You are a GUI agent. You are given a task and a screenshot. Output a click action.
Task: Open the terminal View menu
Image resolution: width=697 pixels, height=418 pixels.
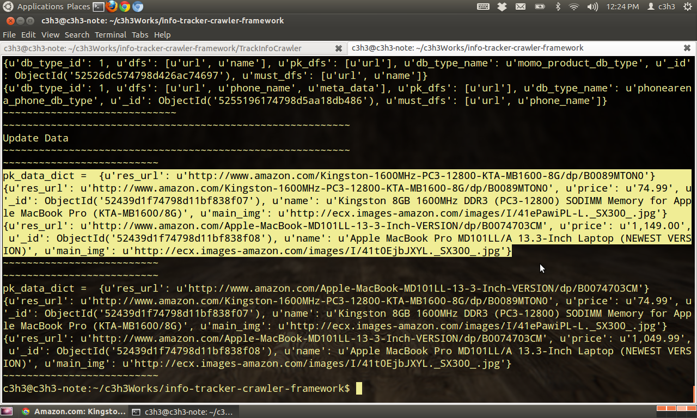(50, 34)
